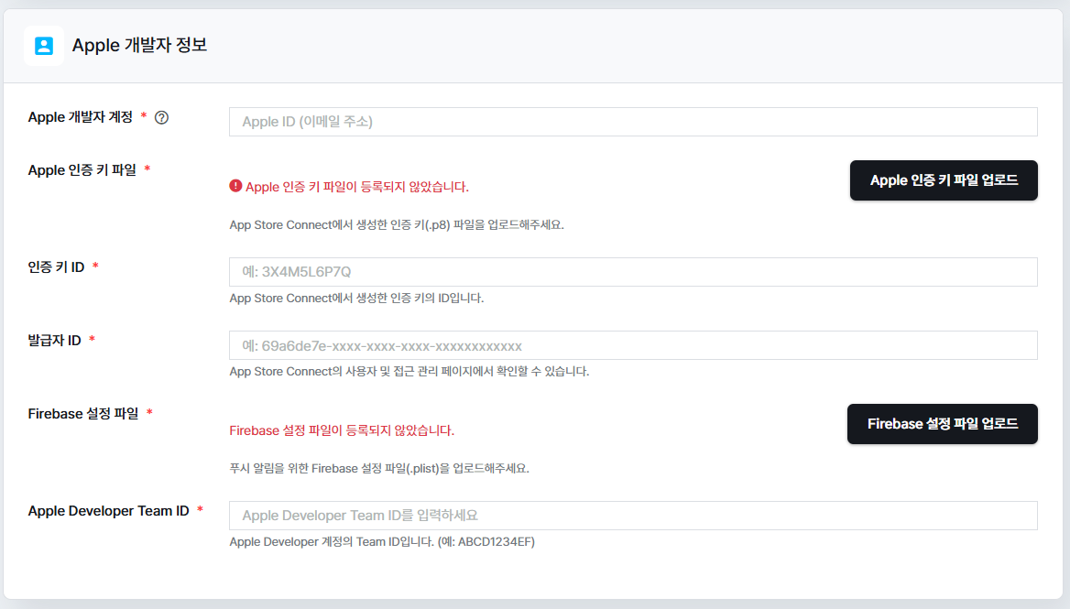The height and width of the screenshot is (609, 1070).
Task: Focus the 인증 키 ID input field
Action: (633, 271)
